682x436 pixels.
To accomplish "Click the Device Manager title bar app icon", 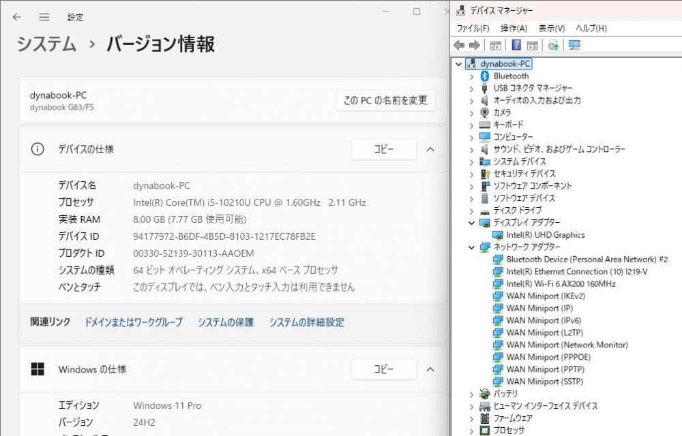I will click(460, 10).
